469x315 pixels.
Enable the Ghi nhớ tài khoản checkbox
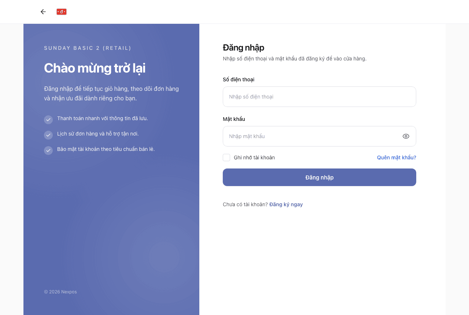(x=226, y=157)
